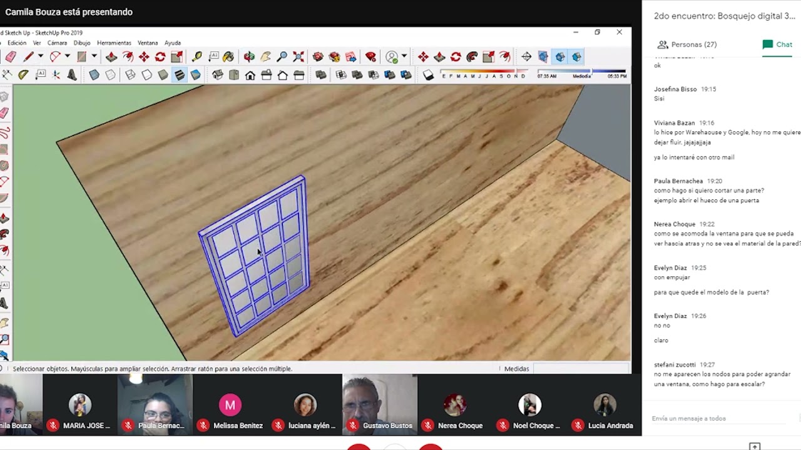
Task: Open the Cámara menu
Action: pos(57,43)
